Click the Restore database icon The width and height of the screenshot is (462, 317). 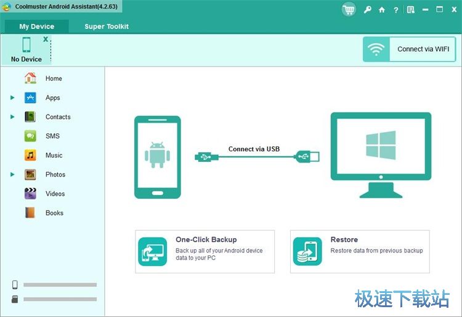coord(307,252)
